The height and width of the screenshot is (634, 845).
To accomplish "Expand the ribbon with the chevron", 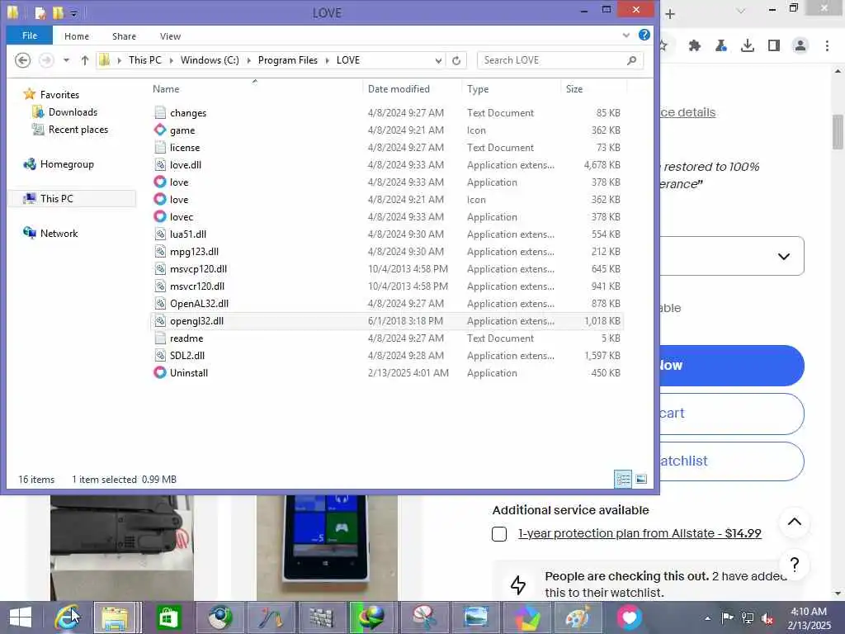I will 625,35.
